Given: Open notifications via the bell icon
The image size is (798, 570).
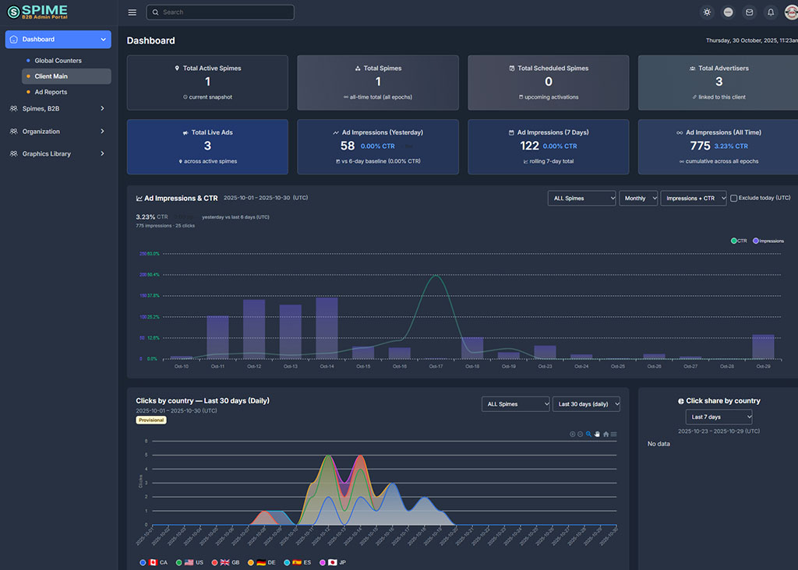Looking at the screenshot, I should (x=771, y=12).
